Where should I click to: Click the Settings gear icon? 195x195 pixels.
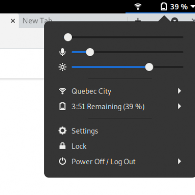point(62,131)
